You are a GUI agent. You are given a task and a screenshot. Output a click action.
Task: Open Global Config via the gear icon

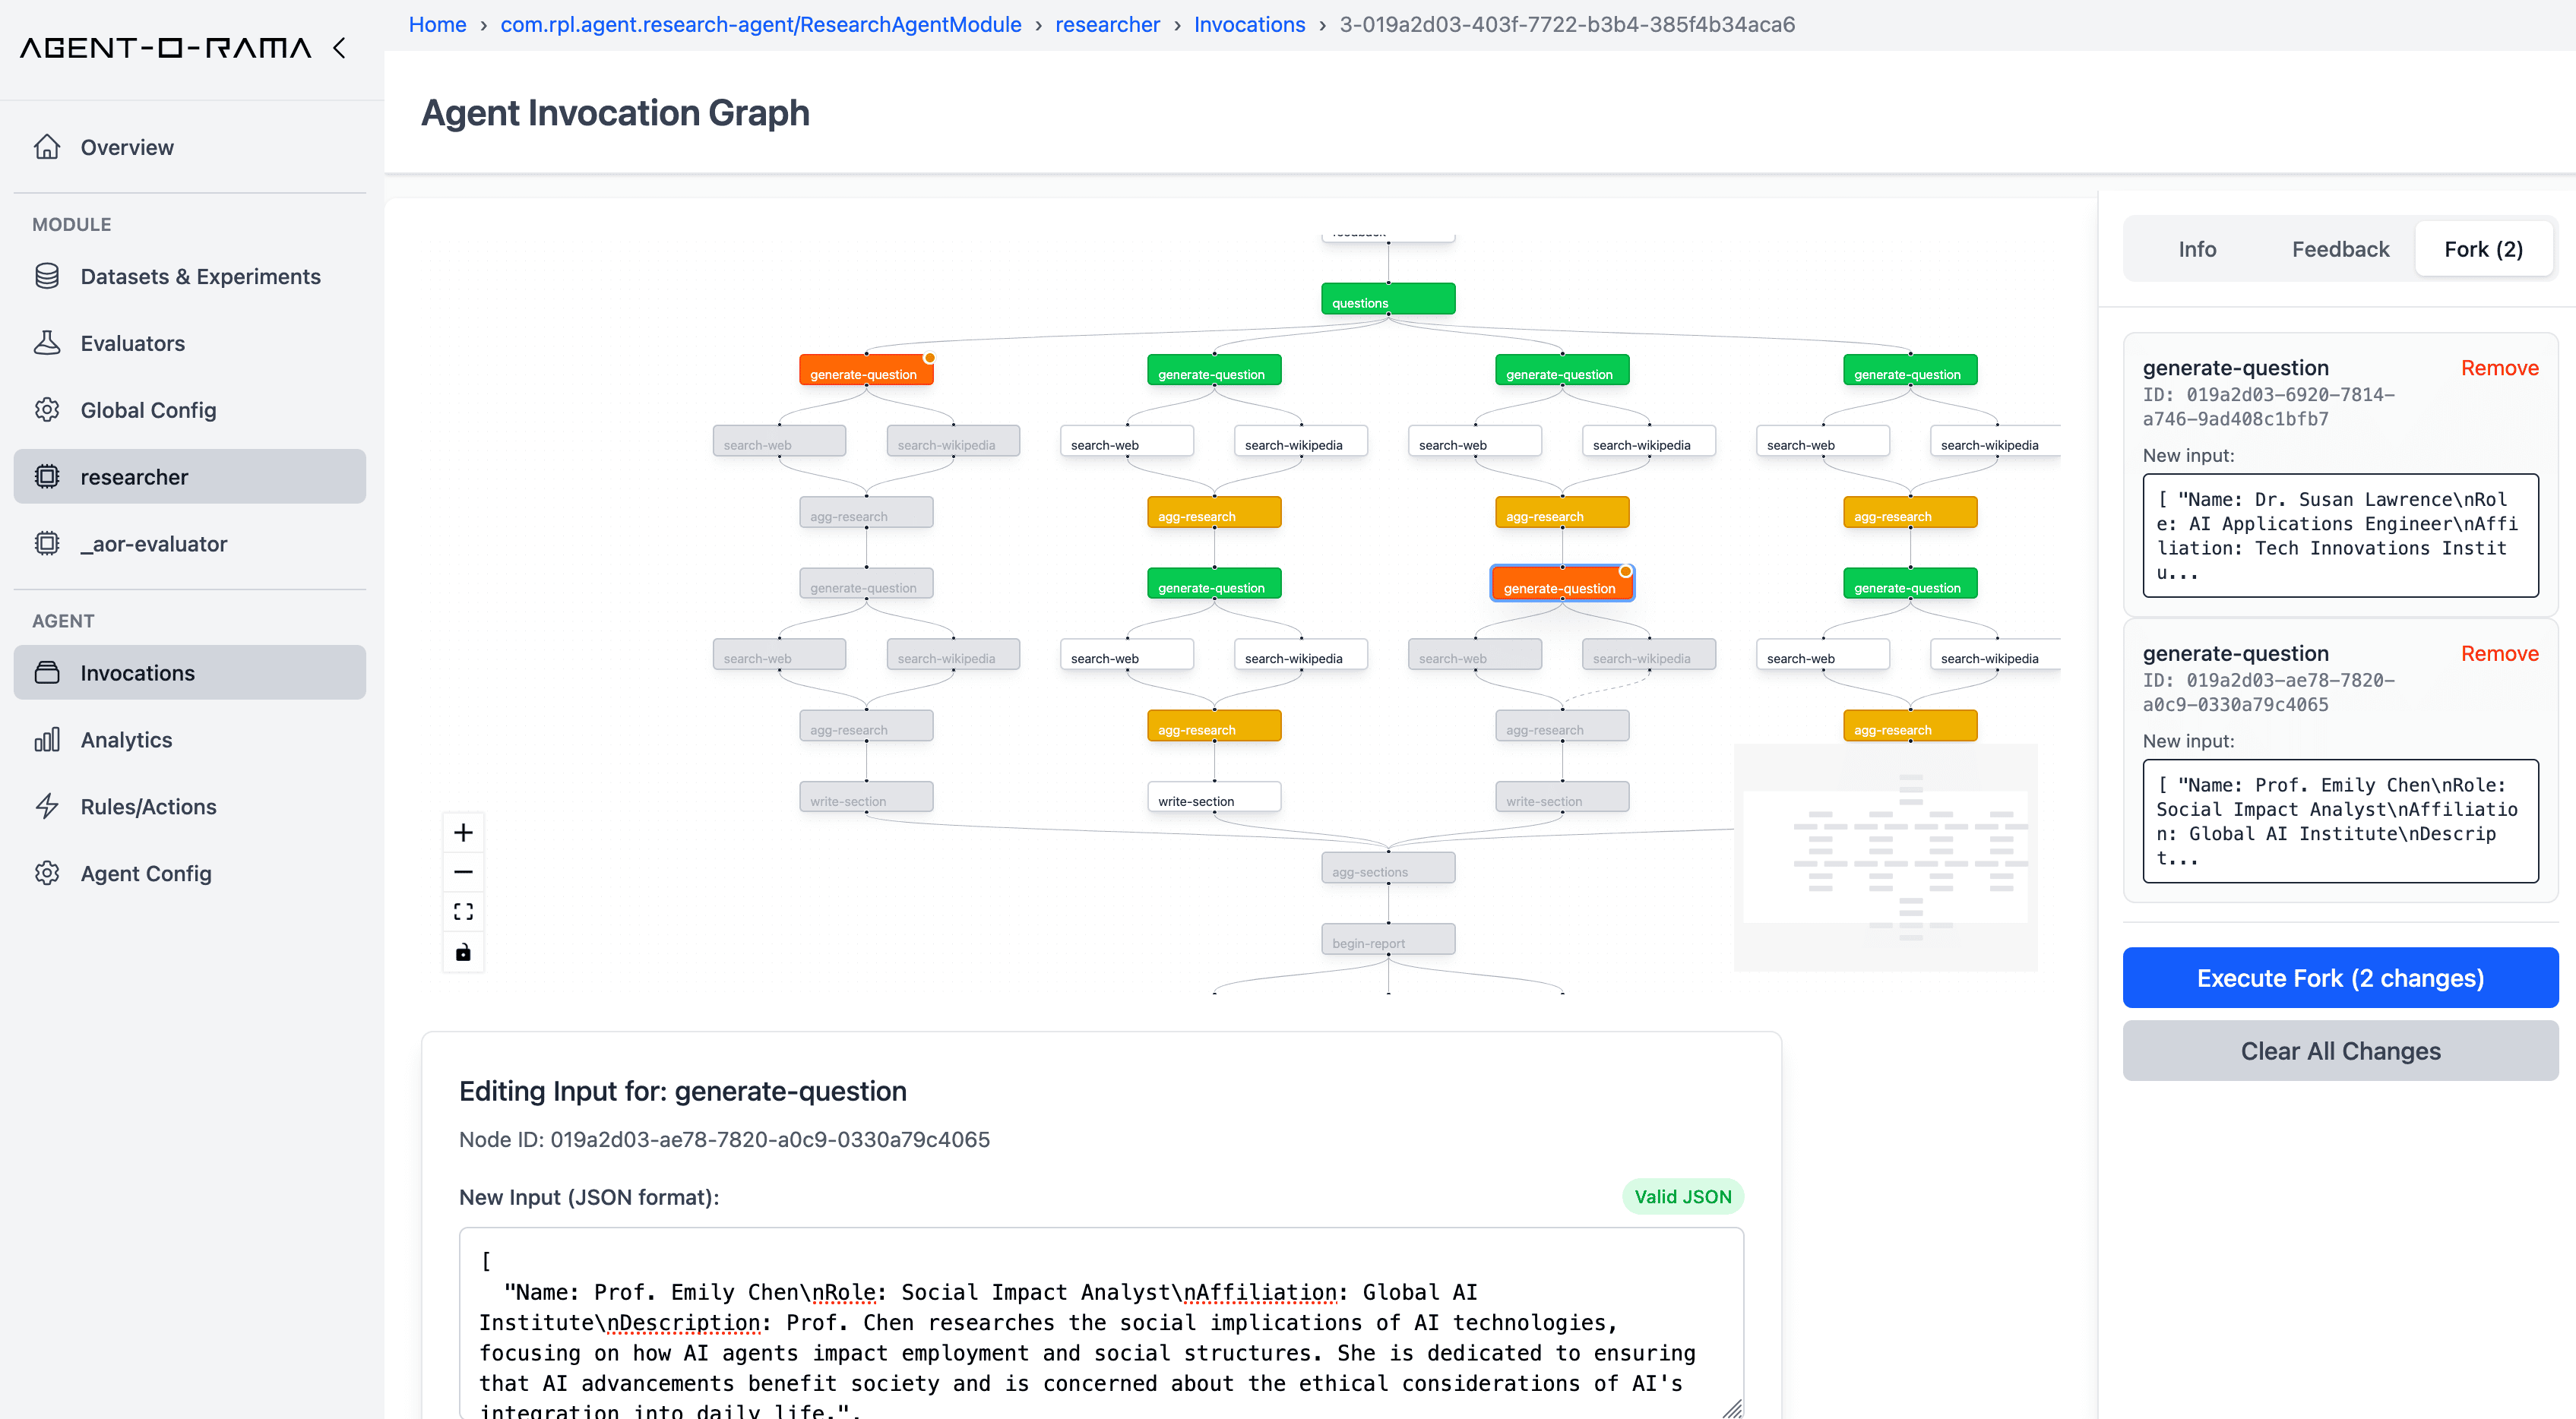coord(48,410)
